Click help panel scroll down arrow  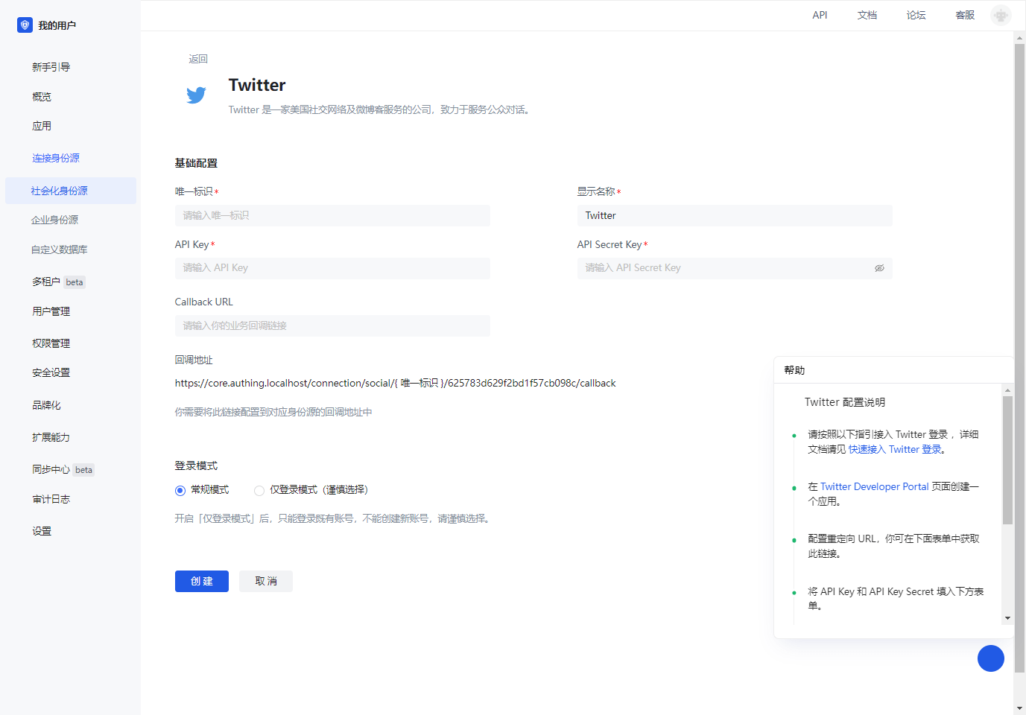(x=1007, y=618)
